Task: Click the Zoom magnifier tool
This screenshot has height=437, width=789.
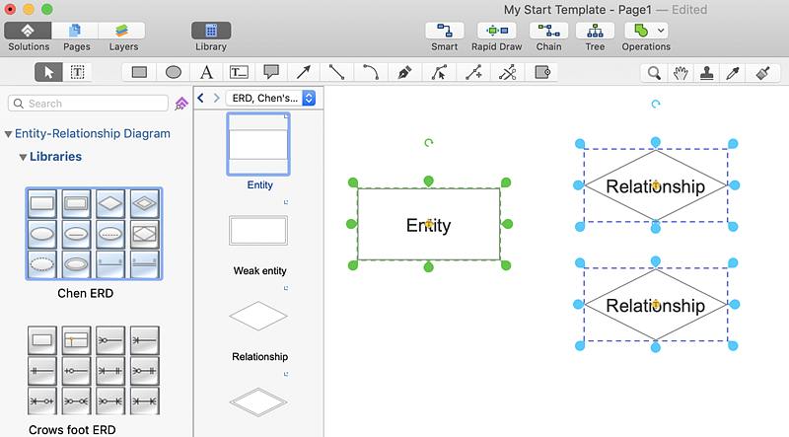Action: [654, 72]
